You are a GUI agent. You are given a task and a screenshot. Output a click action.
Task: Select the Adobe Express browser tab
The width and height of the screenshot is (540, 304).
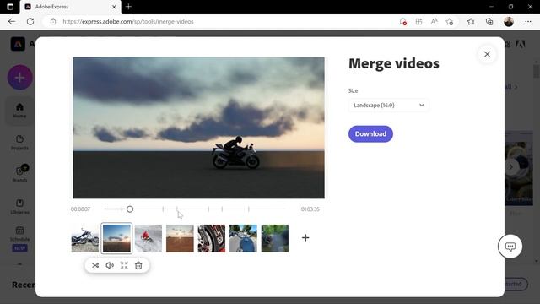click(70, 7)
